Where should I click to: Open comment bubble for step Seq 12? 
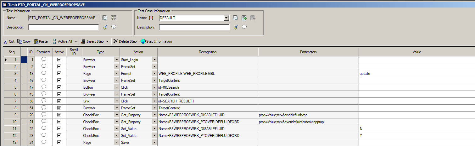tap(44, 135)
